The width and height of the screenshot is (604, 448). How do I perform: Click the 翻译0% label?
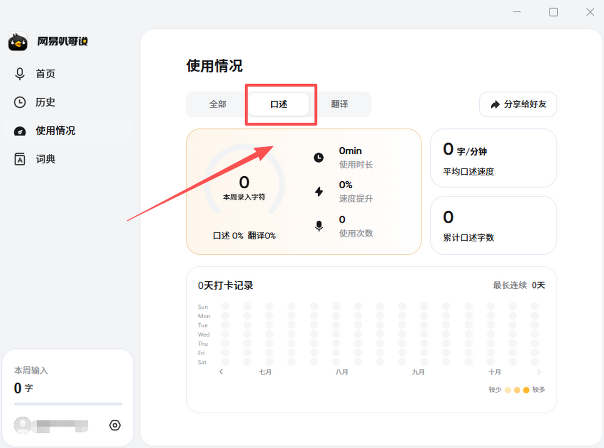[x=262, y=236]
